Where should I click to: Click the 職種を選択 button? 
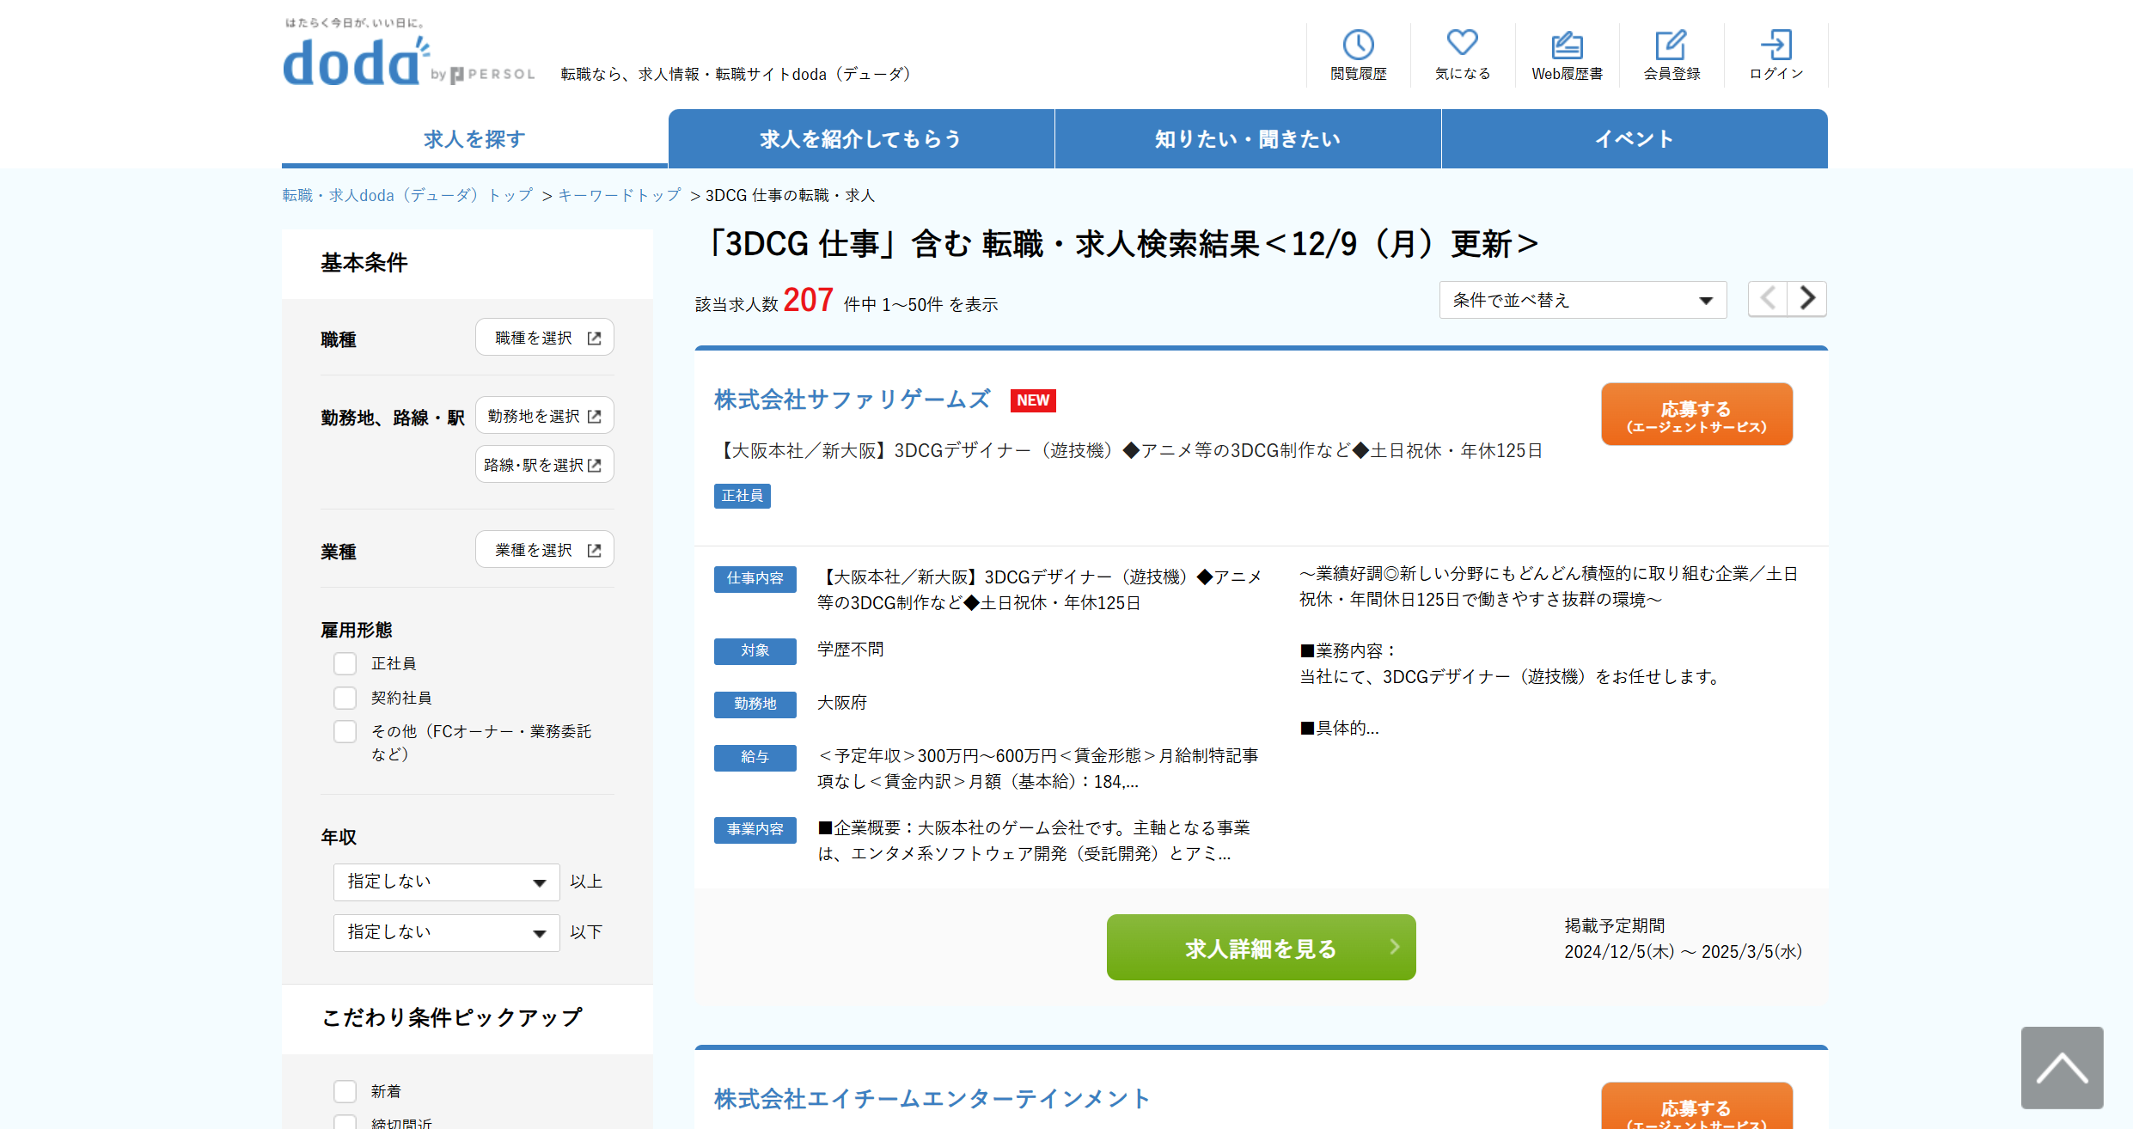pyautogui.click(x=545, y=338)
